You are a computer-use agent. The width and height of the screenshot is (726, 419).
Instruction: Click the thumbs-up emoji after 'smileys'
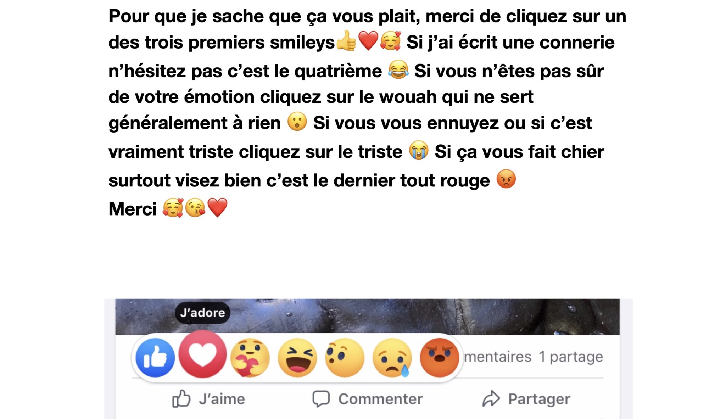(346, 41)
